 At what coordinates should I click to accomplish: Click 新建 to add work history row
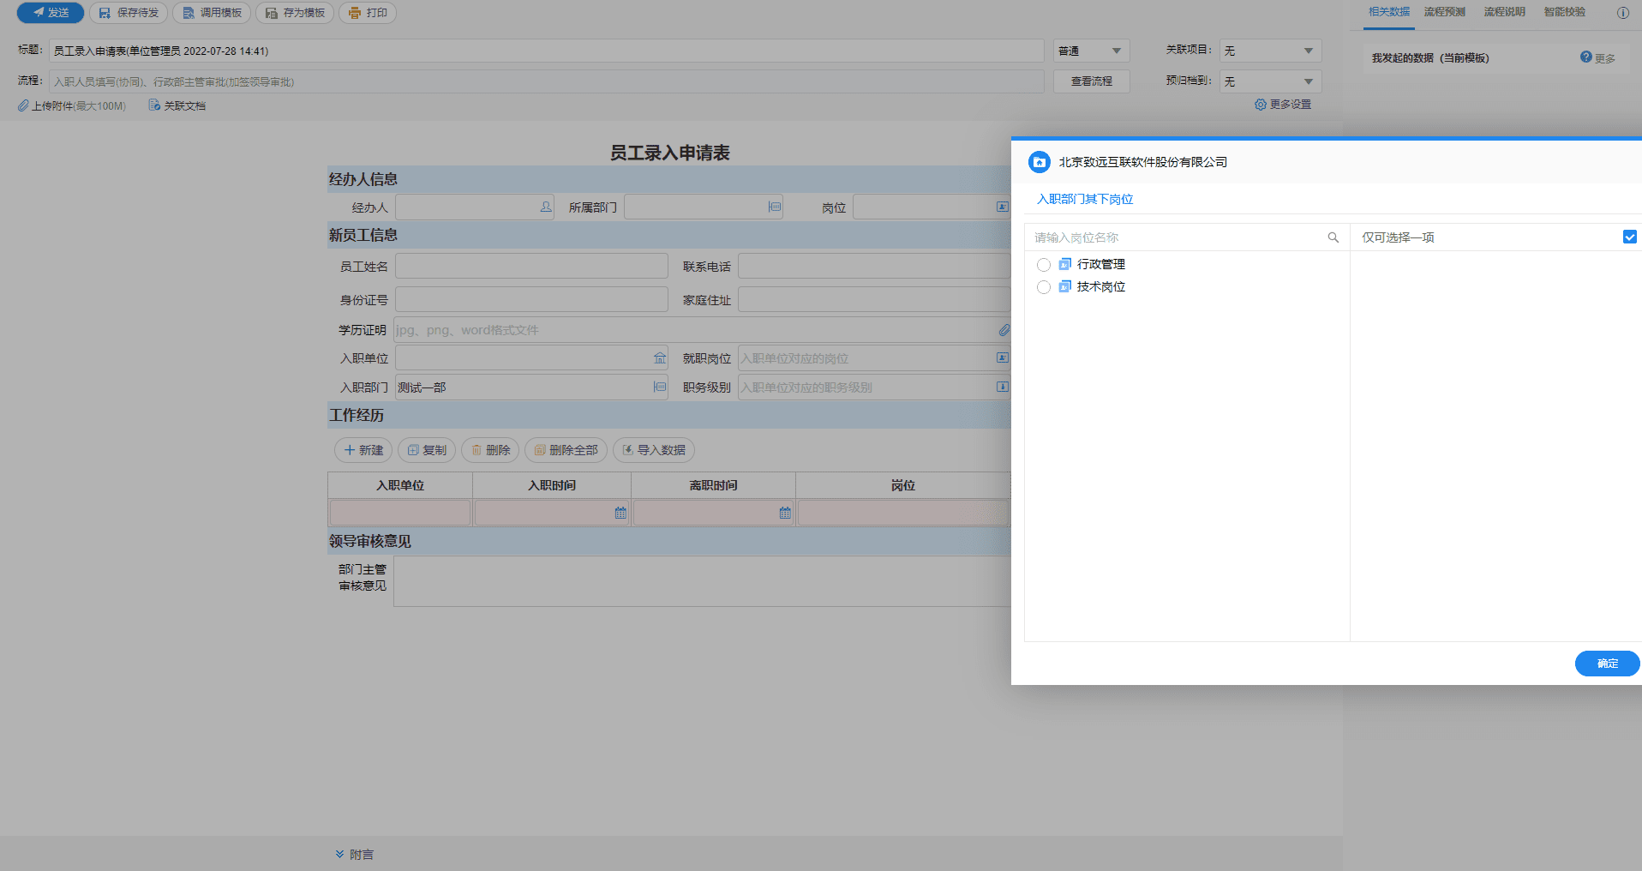(363, 450)
